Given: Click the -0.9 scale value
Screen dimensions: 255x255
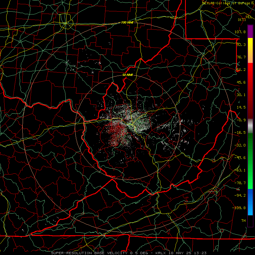Looking at the screenshot, I should tap(241, 120).
